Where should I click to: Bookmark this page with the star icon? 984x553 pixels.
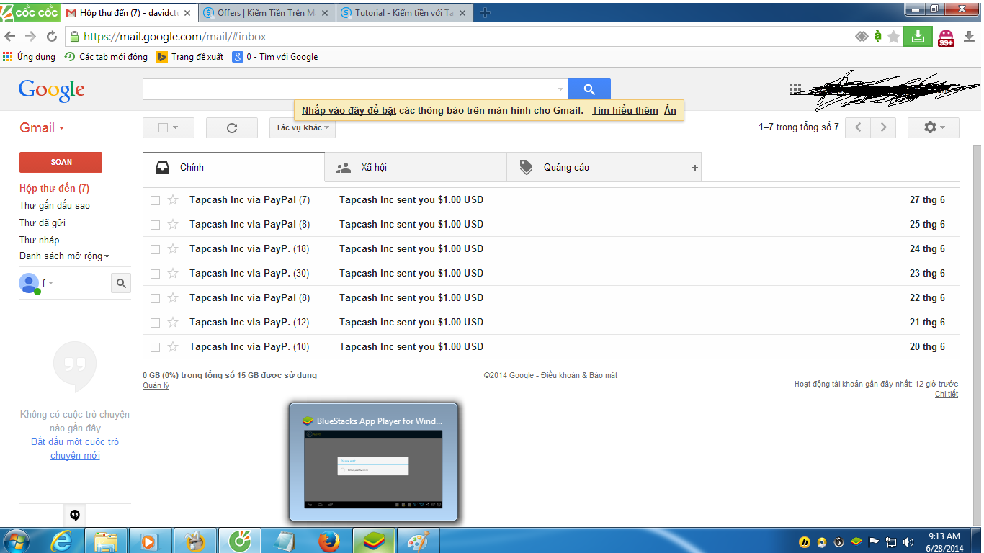pos(894,37)
